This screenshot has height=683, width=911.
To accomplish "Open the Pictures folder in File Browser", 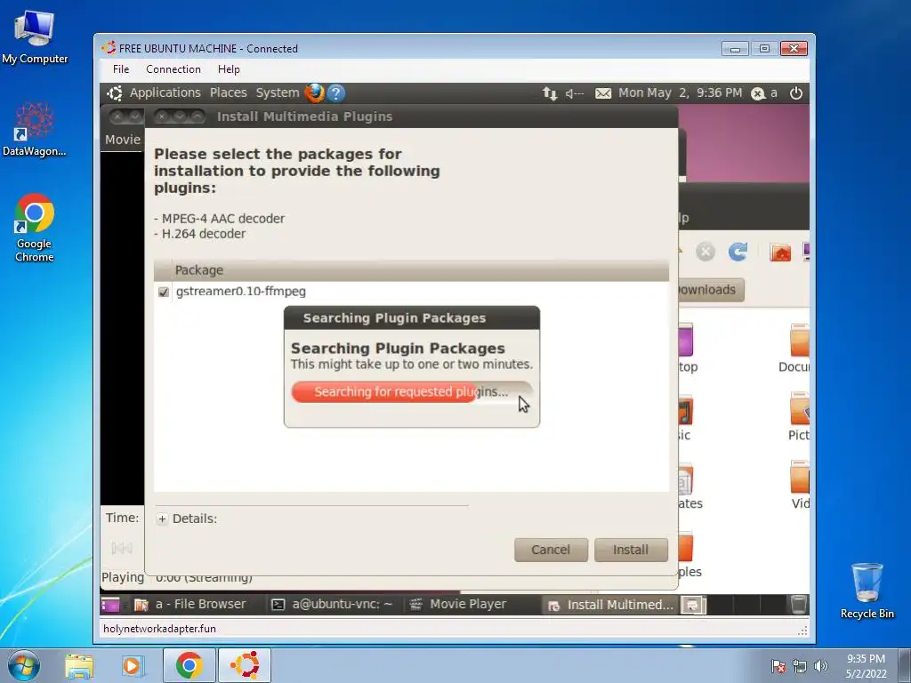I will tap(800, 416).
